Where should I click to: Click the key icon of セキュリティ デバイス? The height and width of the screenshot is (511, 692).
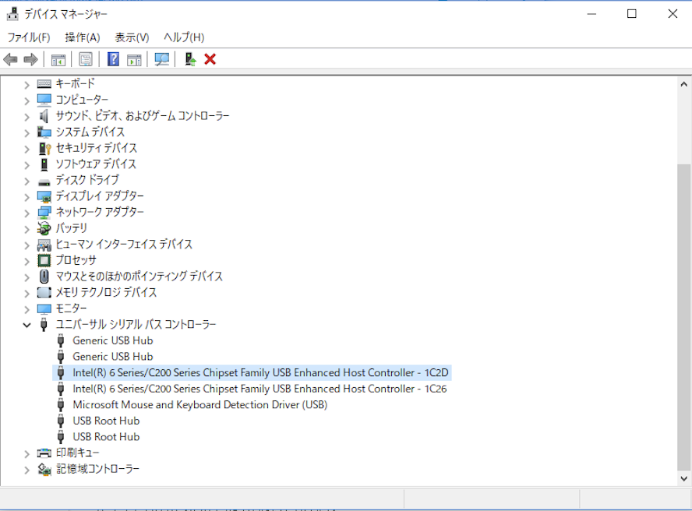(44, 148)
